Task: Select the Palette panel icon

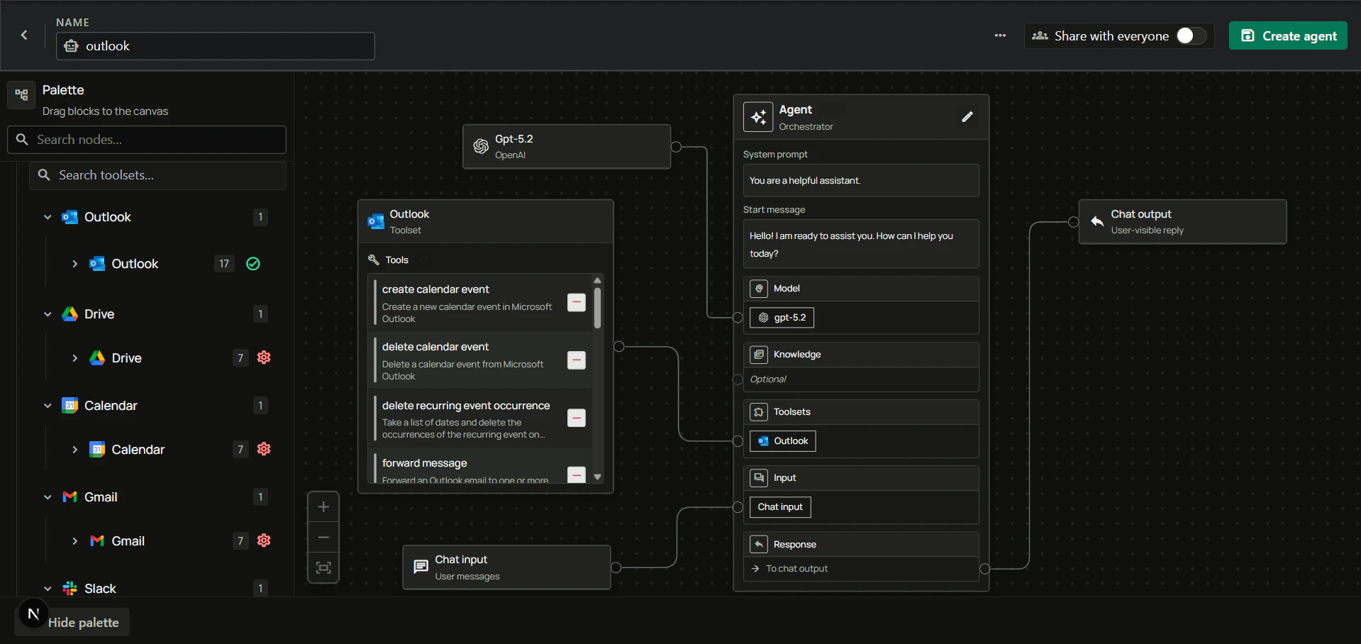Action: (21, 94)
